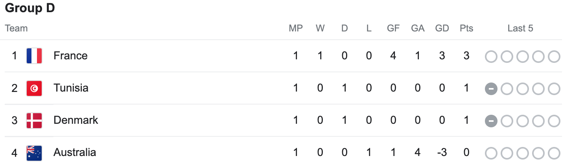Click the MP column header
Screen dimensions: 573x167
pos(296,28)
